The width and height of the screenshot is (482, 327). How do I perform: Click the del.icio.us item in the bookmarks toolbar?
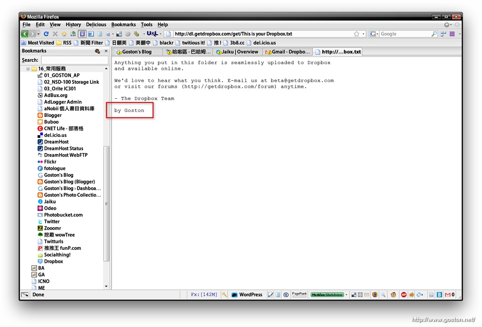click(261, 43)
